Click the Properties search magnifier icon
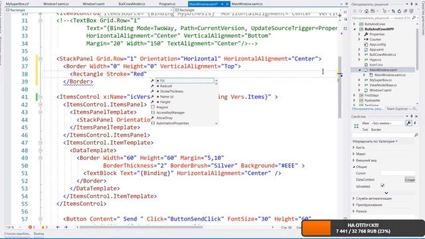425x239 pixels. [416, 135]
